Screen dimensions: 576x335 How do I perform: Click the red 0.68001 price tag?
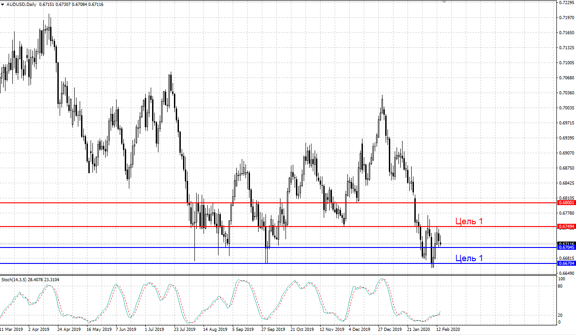pos(566,202)
